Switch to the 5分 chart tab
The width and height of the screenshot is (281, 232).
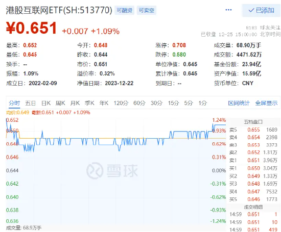click(x=189, y=103)
